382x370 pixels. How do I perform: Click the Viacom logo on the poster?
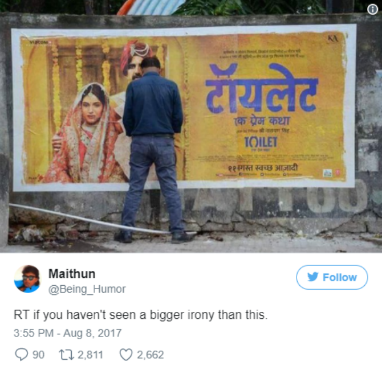[x=39, y=42]
